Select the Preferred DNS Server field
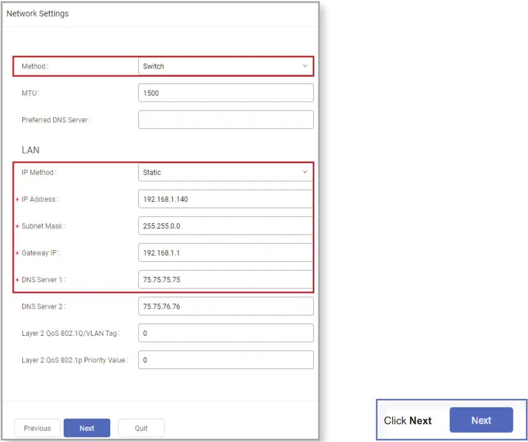This screenshot has height=442, width=528. pos(226,119)
